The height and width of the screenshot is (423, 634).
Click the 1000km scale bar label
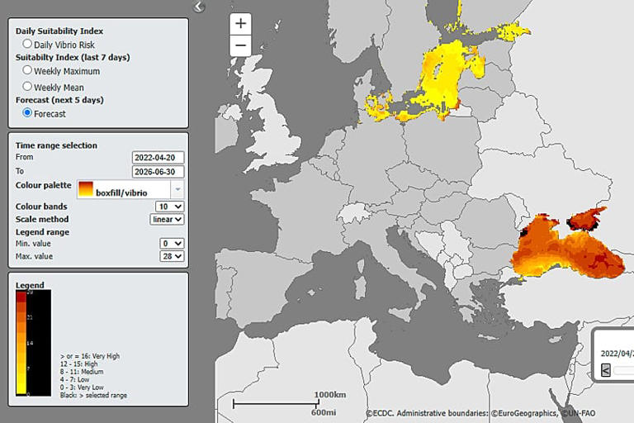(330, 395)
